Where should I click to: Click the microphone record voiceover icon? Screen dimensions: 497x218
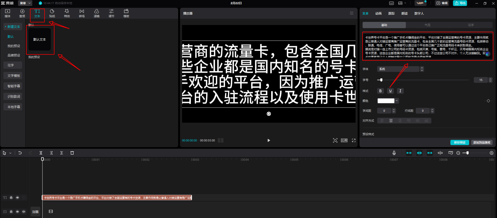tap(394, 153)
